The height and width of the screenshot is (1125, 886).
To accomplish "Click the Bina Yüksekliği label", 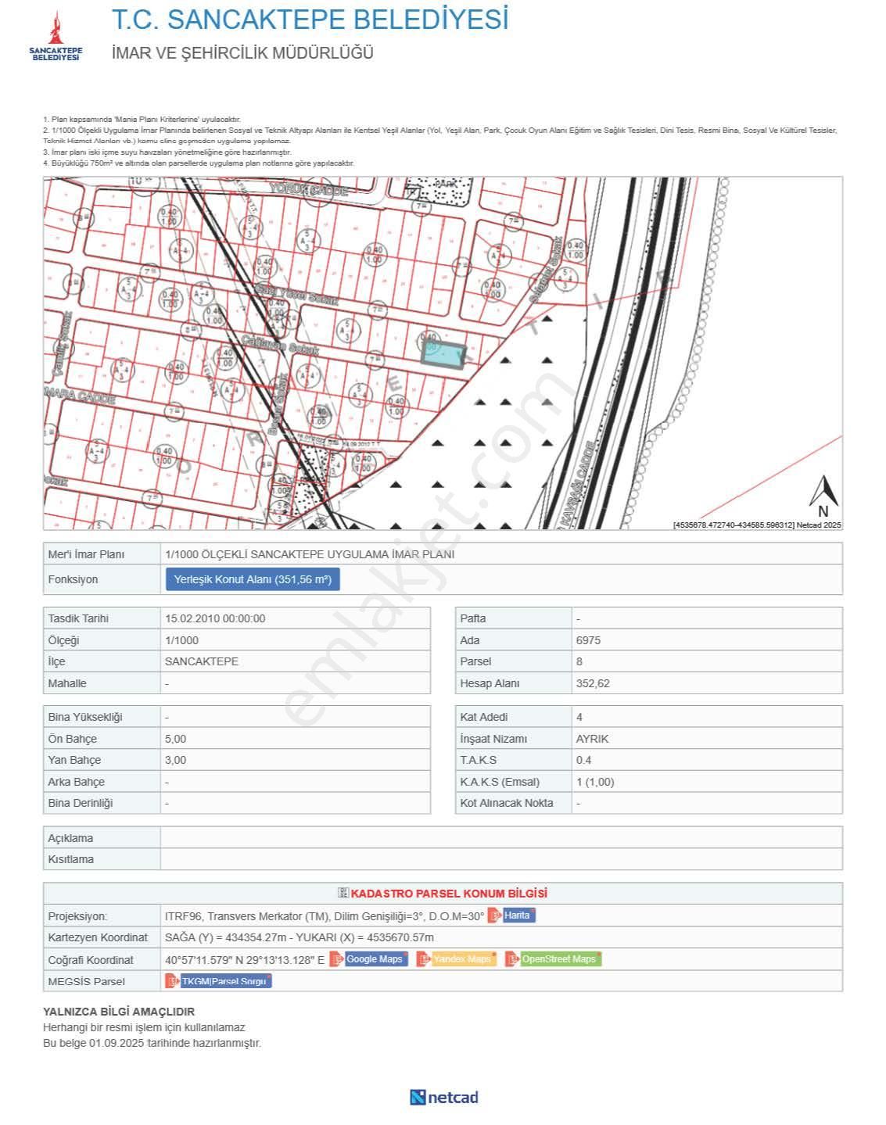I will [x=85, y=717].
